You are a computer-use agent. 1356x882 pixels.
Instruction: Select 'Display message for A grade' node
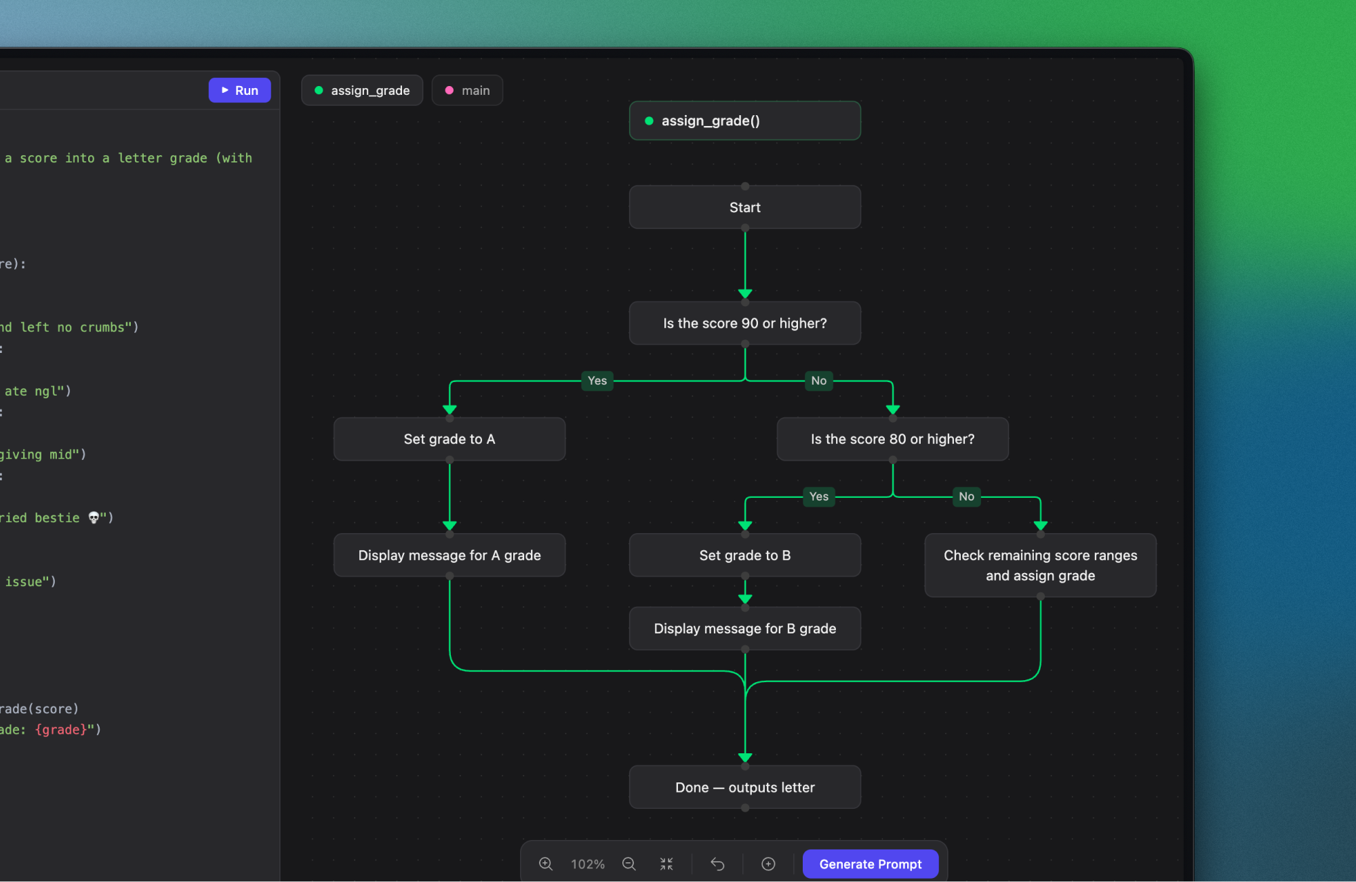449,555
